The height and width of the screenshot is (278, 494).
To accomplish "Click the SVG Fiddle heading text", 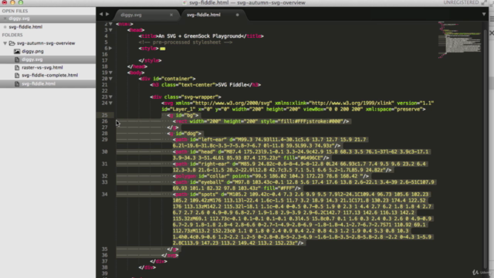I will (x=232, y=85).
